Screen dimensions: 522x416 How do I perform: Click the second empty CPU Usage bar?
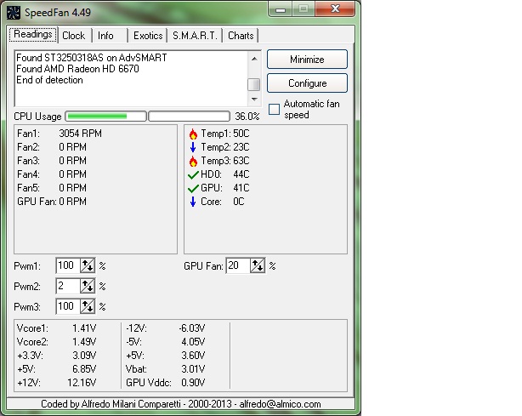(189, 117)
